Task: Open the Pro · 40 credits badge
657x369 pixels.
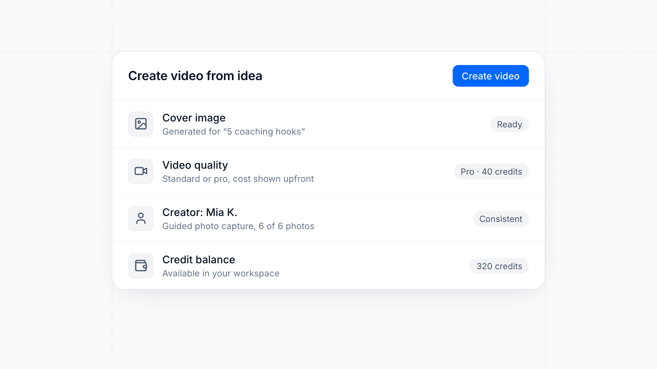Action: (491, 172)
